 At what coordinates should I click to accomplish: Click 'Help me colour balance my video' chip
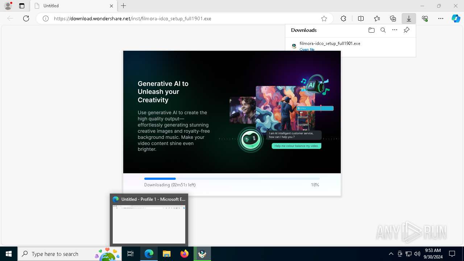[x=297, y=146]
